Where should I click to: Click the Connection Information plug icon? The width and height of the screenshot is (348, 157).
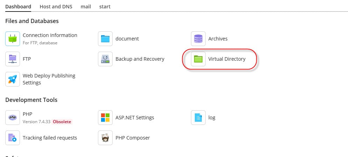pyautogui.click(x=13, y=39)
